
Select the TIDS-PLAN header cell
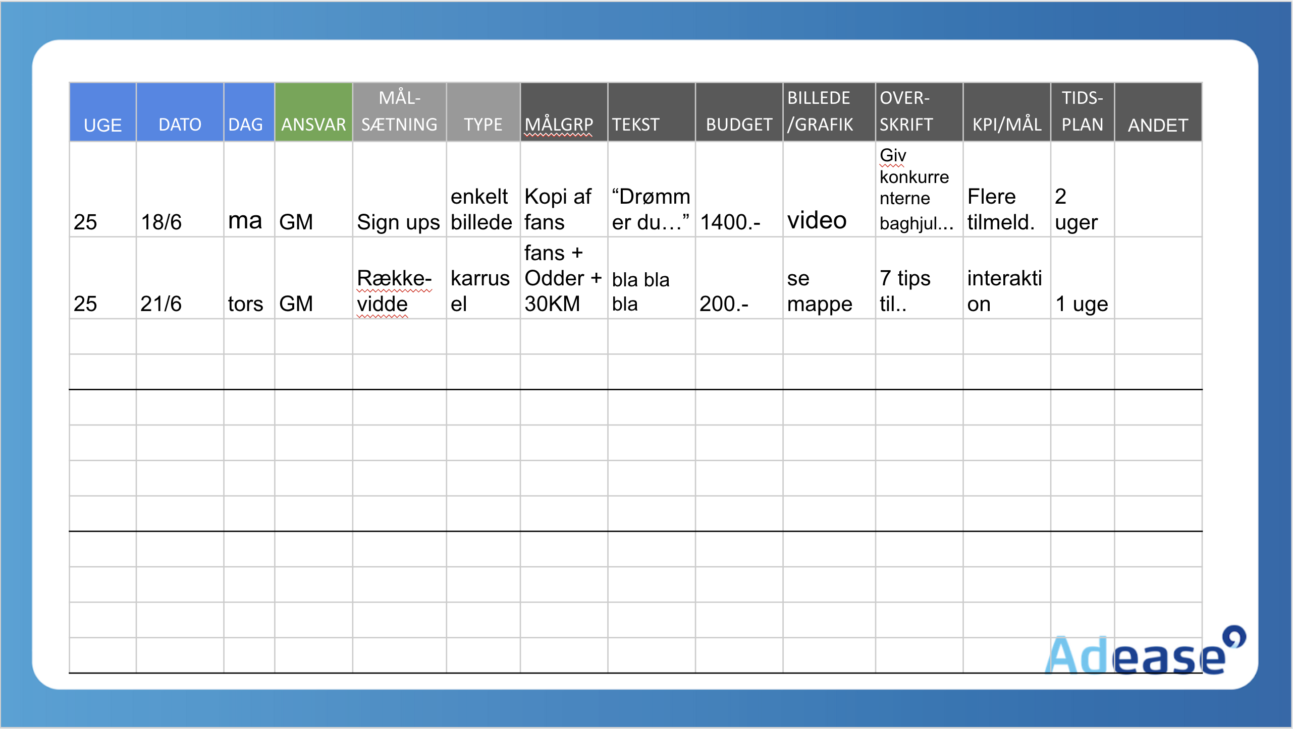[x=1082, y=112]
